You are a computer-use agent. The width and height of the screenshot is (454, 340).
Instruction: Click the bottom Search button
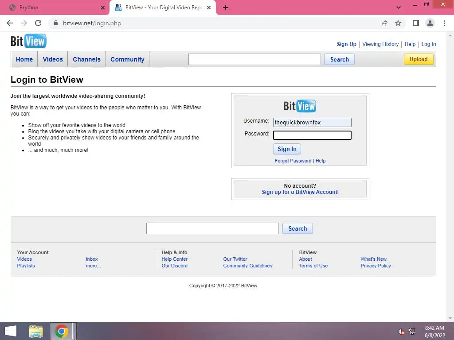pos(297,228)
